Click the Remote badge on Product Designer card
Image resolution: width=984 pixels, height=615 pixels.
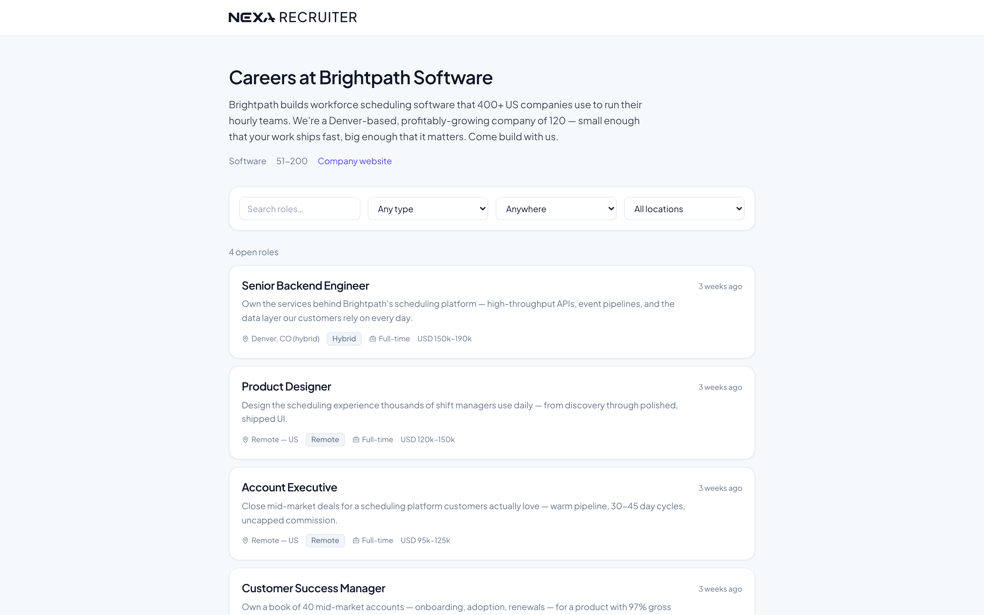coord(325,440)
